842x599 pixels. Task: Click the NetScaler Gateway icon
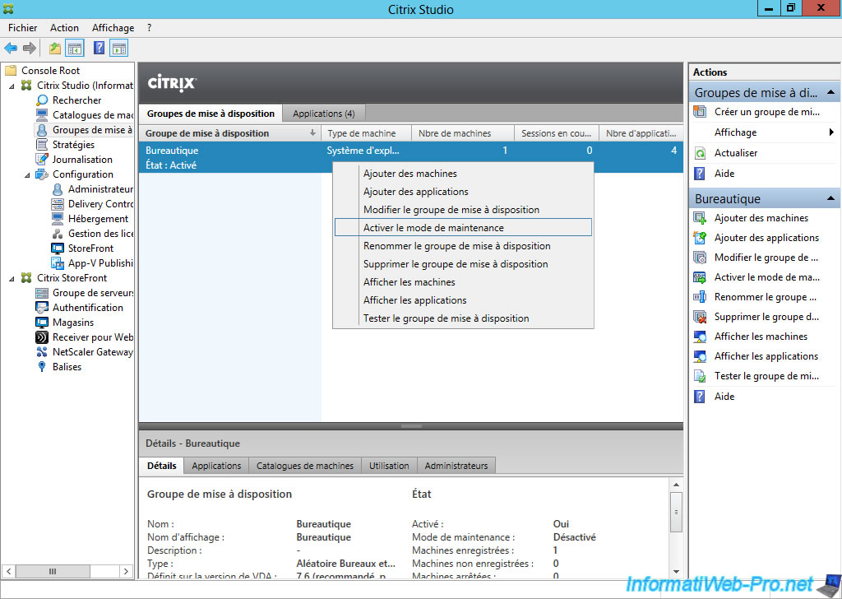[42, 352]
